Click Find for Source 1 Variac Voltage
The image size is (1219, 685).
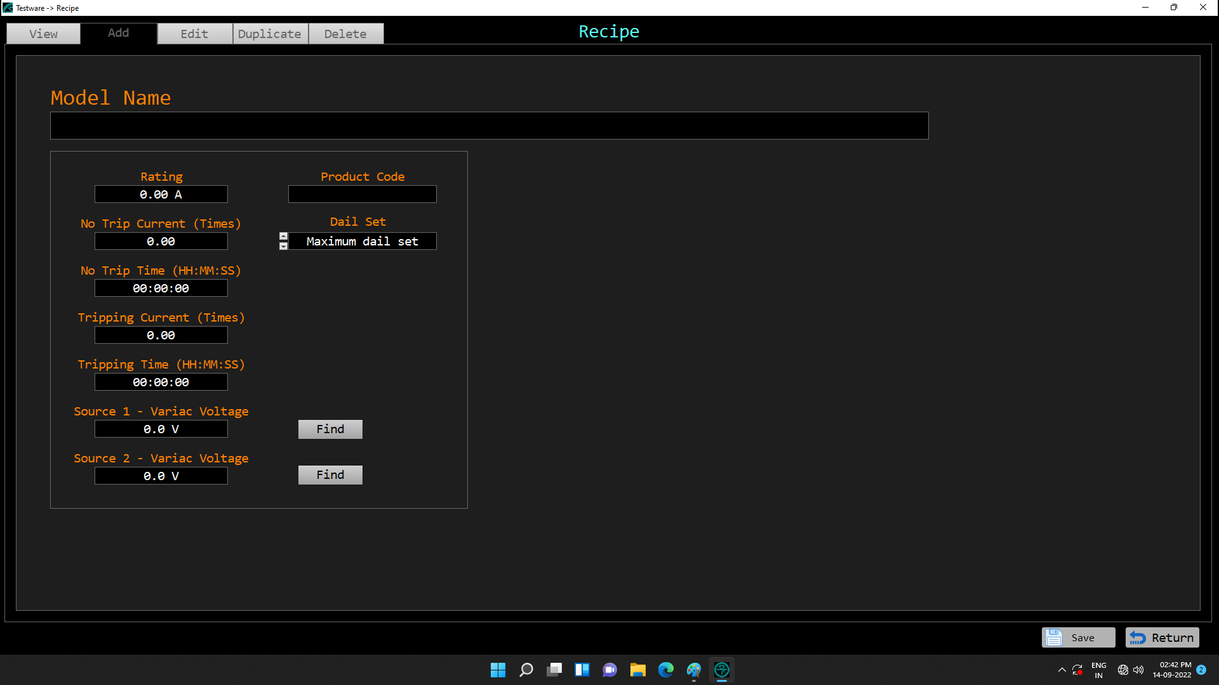point(330,429)
